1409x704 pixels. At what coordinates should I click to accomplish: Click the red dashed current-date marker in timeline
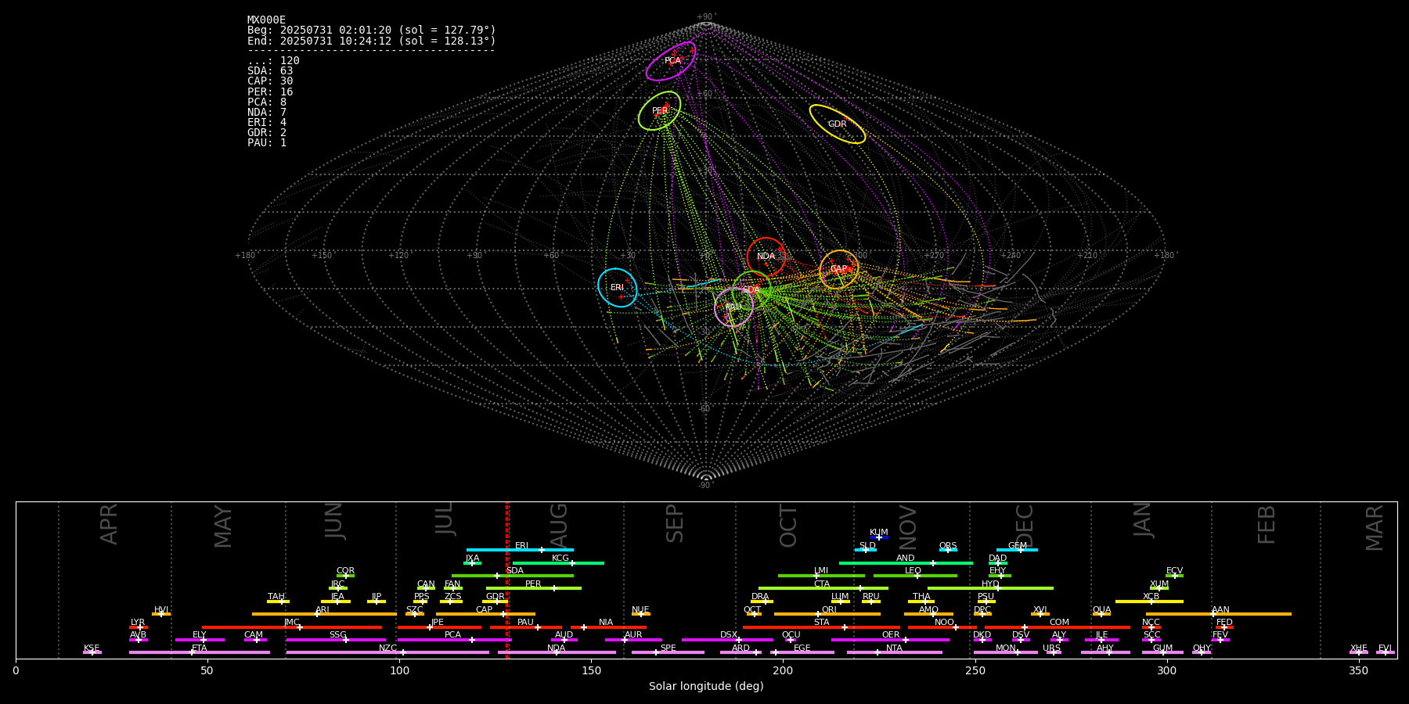coord(507,580)
